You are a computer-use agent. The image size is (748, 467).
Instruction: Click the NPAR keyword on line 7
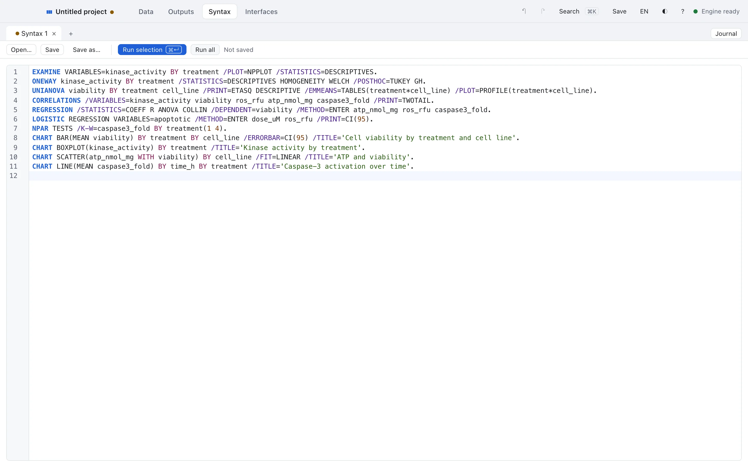point(40,128)
